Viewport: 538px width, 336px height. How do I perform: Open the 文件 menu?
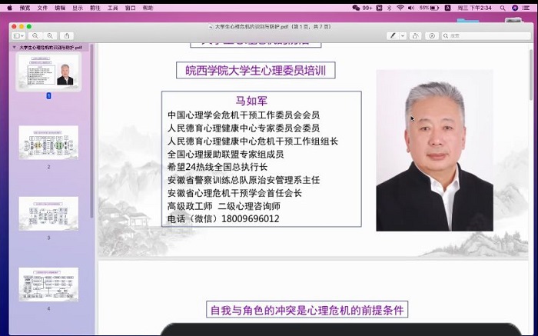[42, 7]
